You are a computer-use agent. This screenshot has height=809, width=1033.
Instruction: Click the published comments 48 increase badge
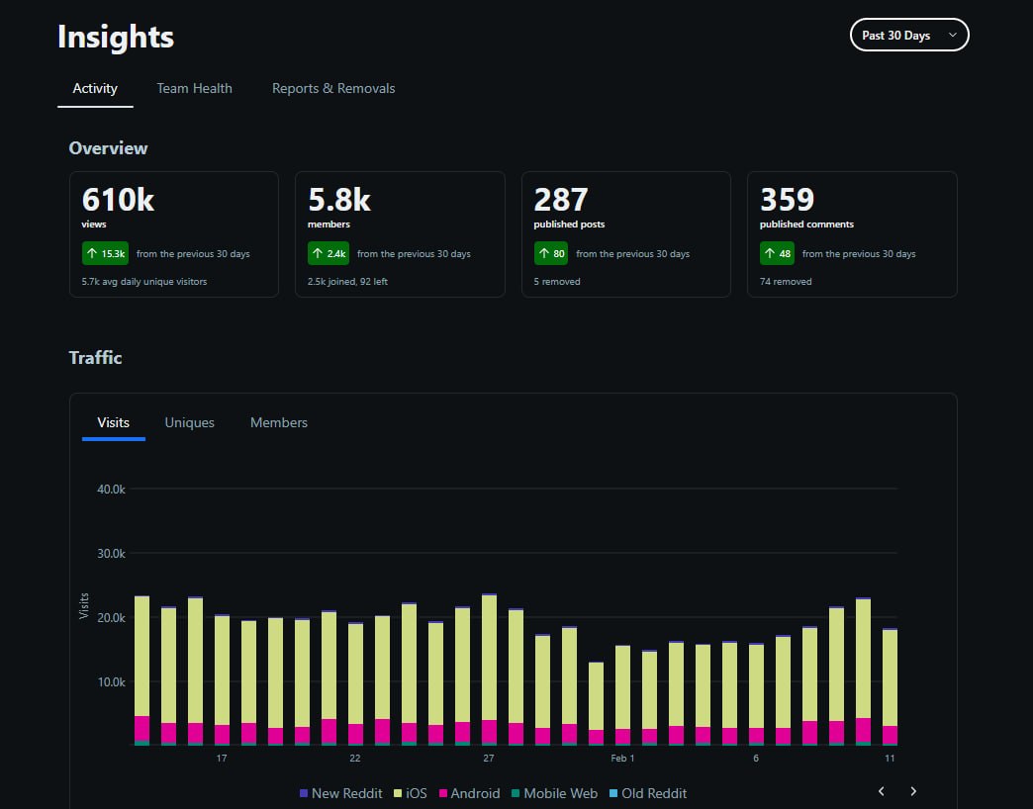[x=778, y=254]
